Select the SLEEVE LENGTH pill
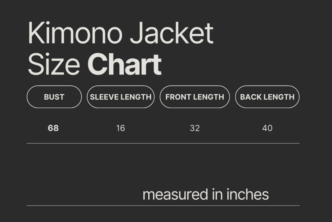This screenshot has width=332, height=222. [x=120, y=97]
